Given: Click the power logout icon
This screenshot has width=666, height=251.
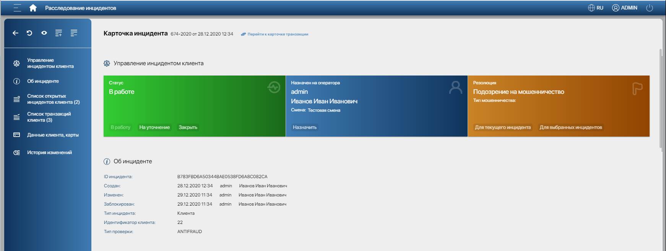Looking at the screenshot, I should coord(649,8).
